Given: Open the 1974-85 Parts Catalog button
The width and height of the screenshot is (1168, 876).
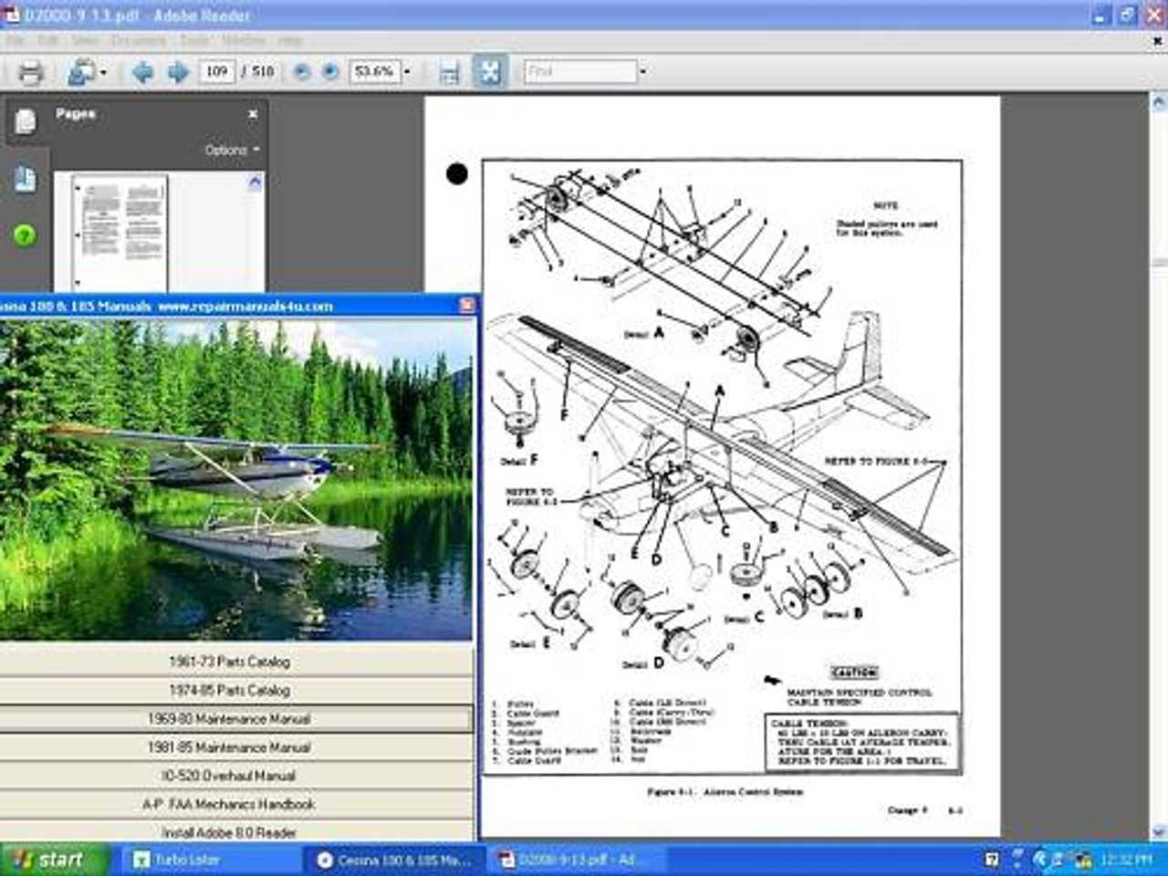Looking at the screenshot, I should (x=236, y=691).
